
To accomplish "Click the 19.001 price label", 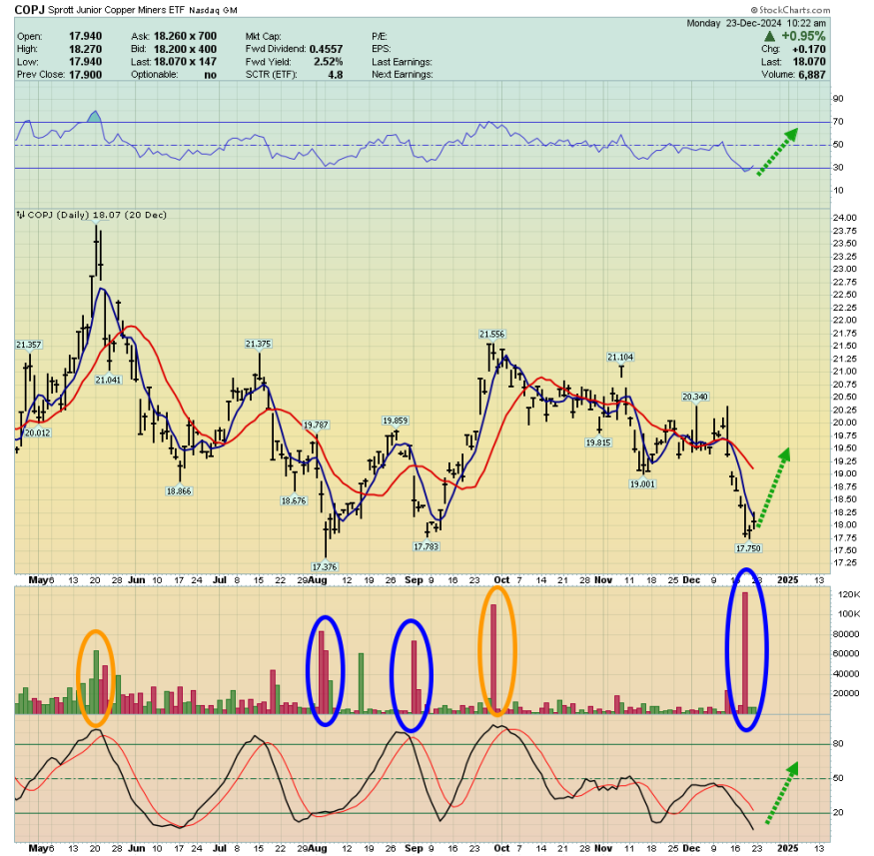I will 642,484.
